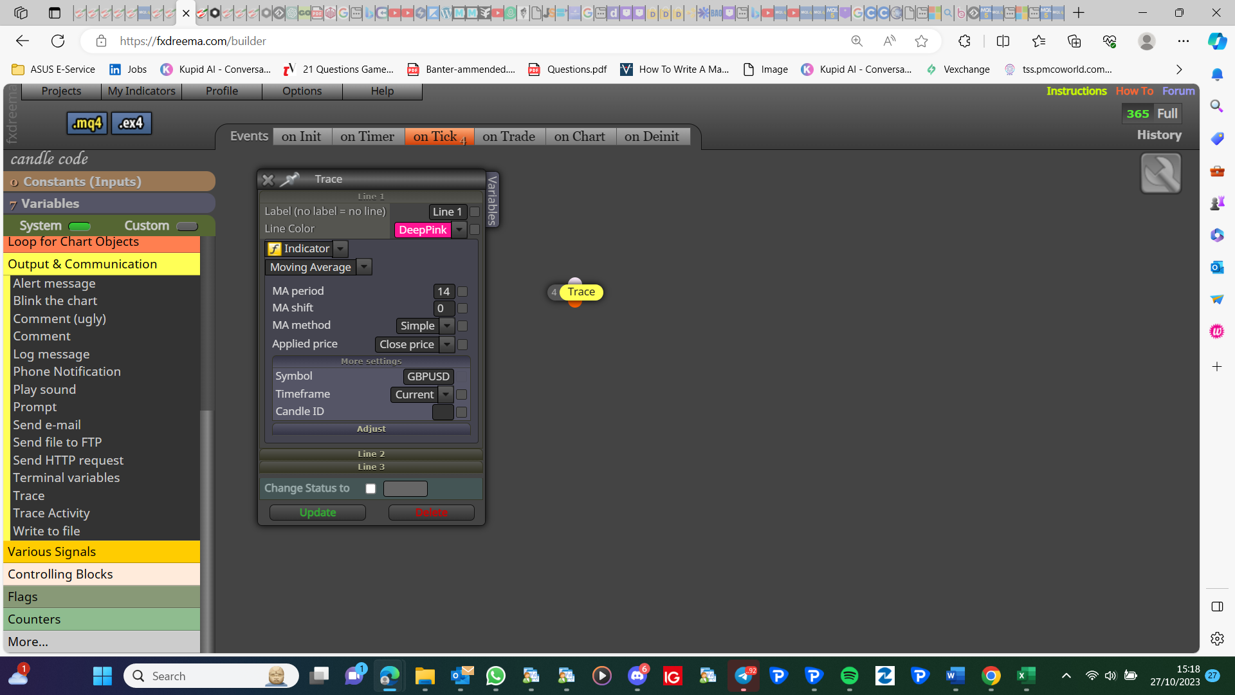Toggle the System blocks switch
Viewport: 1235px width, 695px height.
pos(80,227)
